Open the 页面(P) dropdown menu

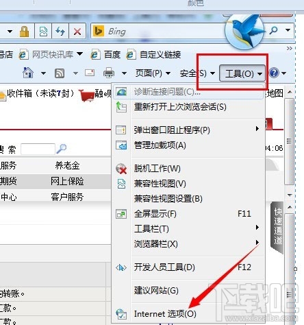(x=153, y=73)
